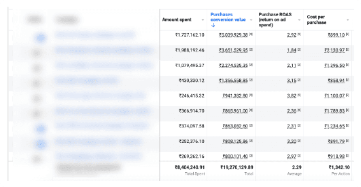The height and width of the screenshot is (187, 361).
Task: Select the 2.31 ROAS value
Action: click(x=291, y=126)
